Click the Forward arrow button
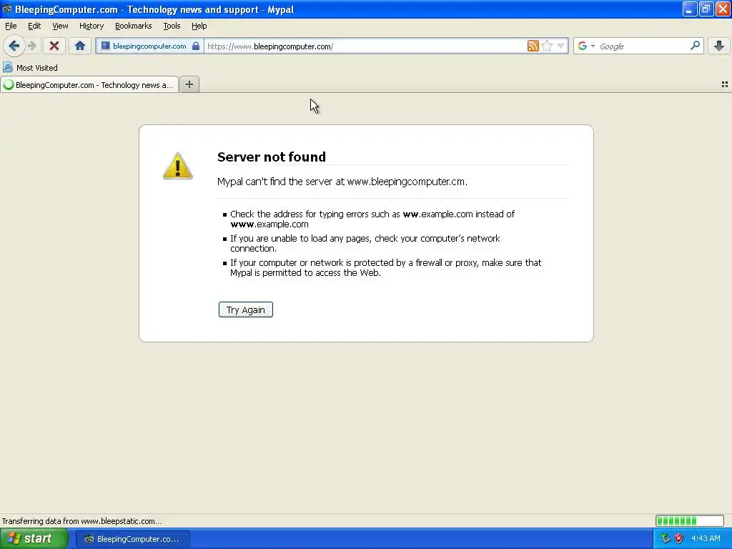Viewport: 732px width, 549px height. [31, 46]
